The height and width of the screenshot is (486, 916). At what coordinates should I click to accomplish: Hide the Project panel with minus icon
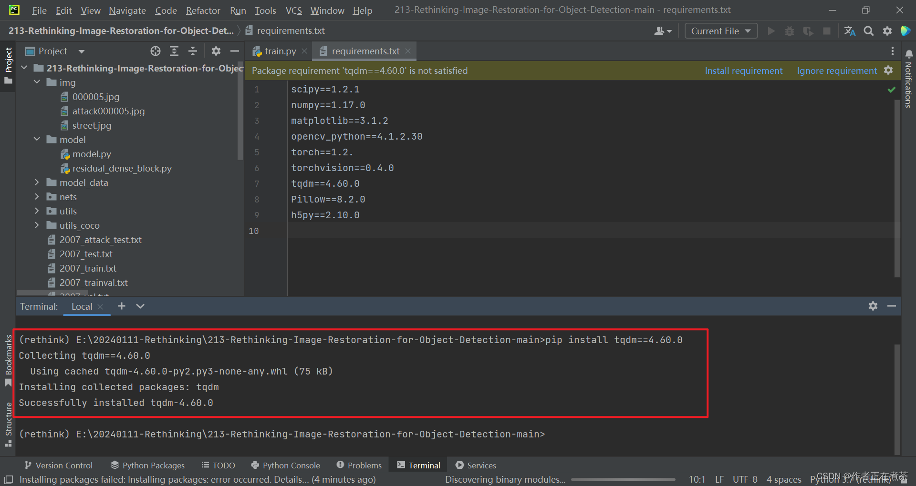pos(234,51)
